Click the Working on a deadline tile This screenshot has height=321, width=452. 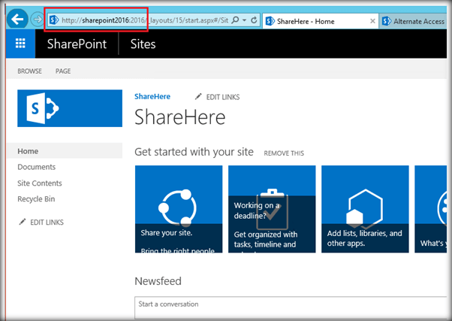[272, 209]
